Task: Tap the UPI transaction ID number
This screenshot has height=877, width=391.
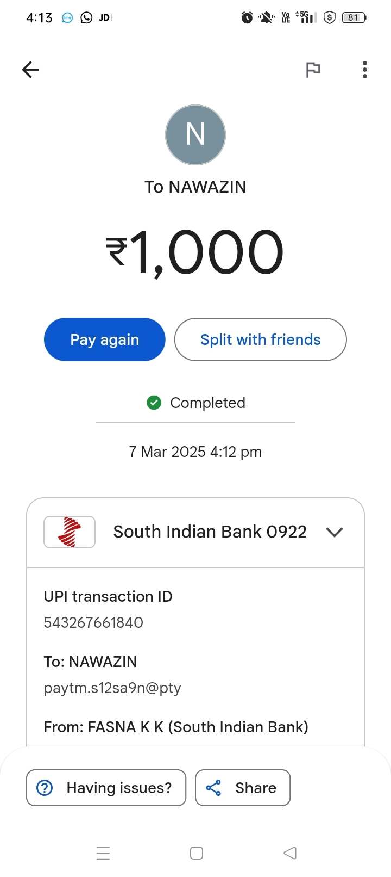Action: coord(93,622)
